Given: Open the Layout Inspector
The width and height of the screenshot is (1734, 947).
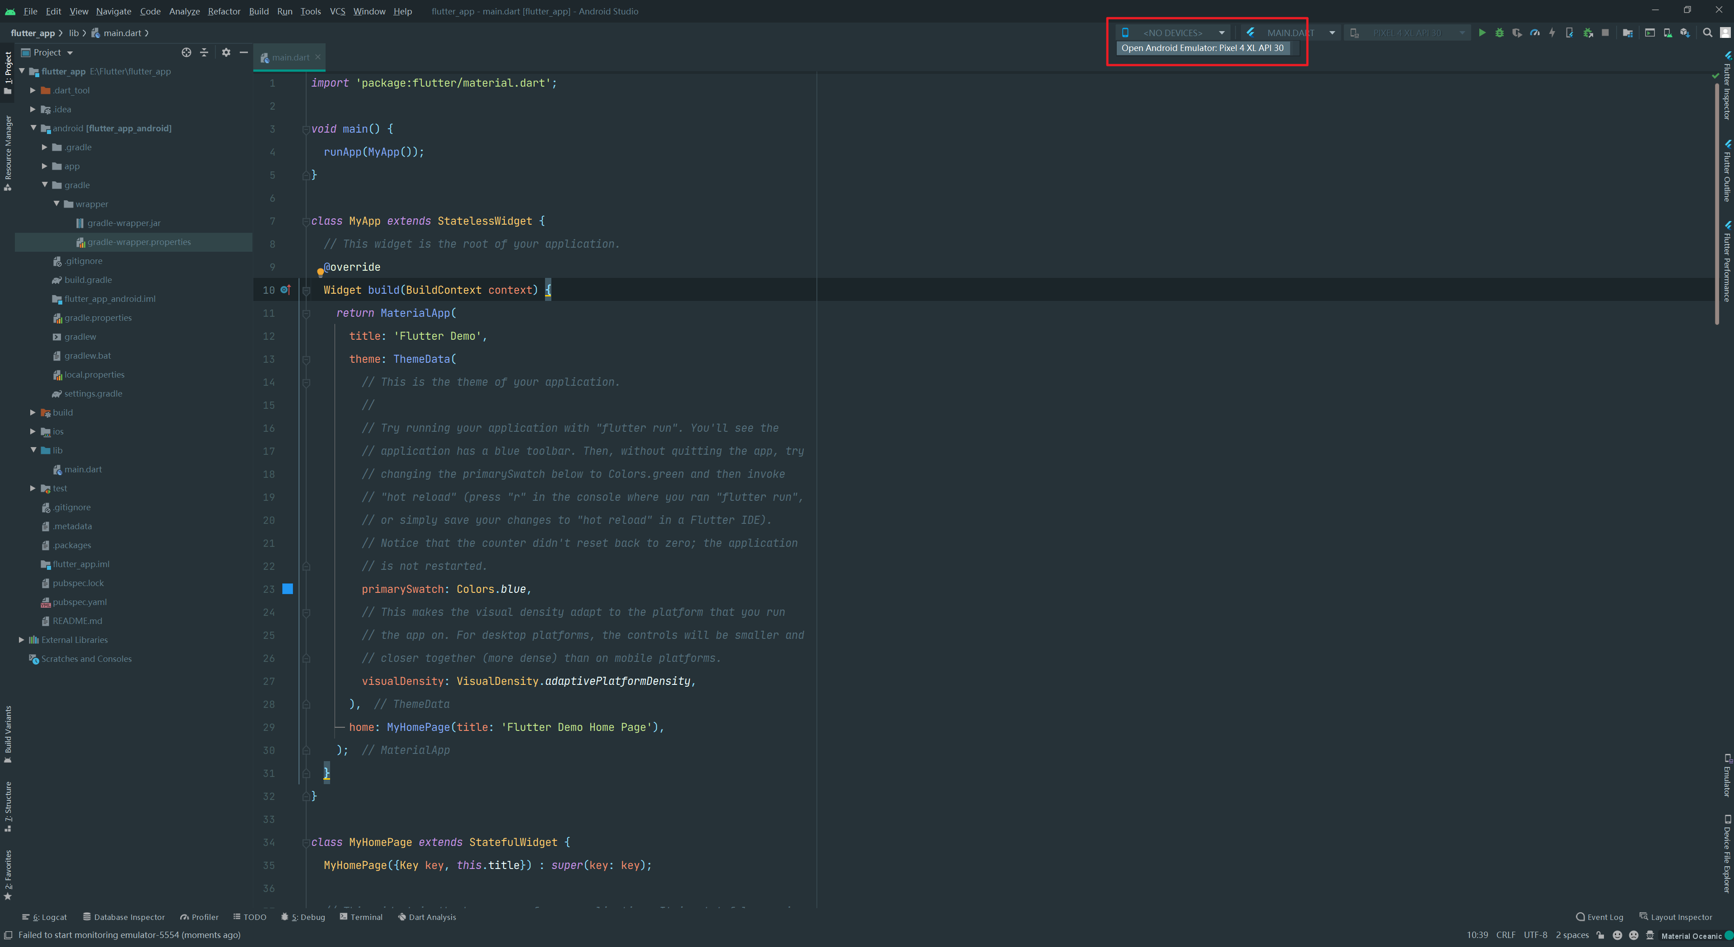Looking at the screenshot, I should pos(1675,917).
